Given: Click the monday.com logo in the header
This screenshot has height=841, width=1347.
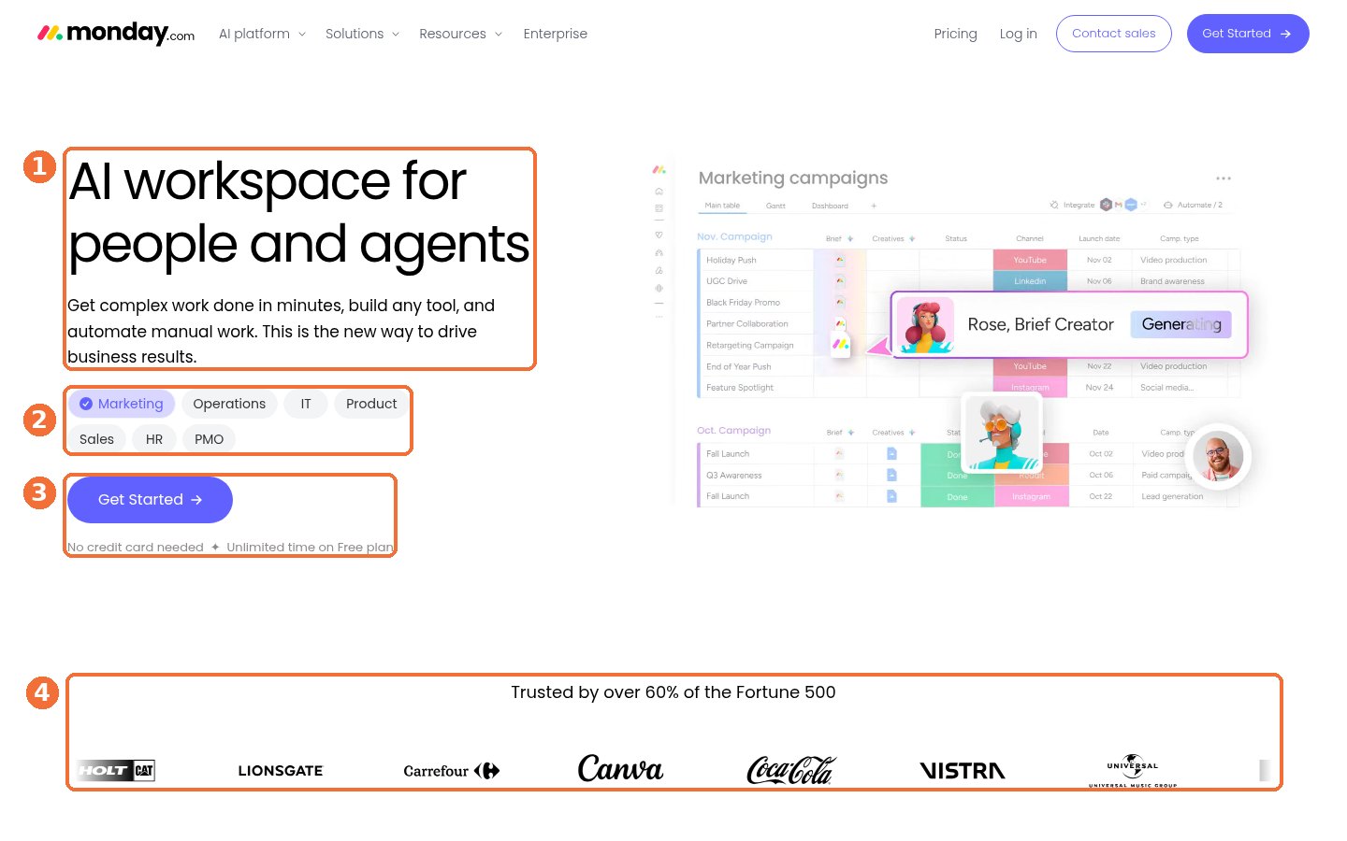Looking at the screenshot, I should [x=116, y=34].
